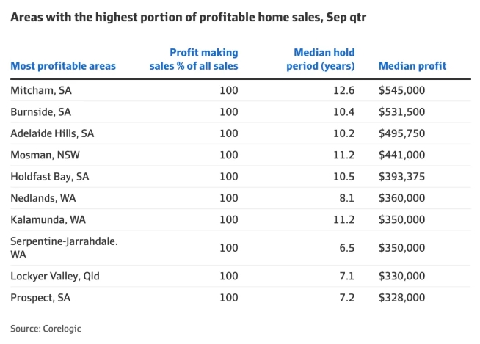Select the 'Burnside, SA' area cell
The image size is (480, 344).
tap(41, 112)
